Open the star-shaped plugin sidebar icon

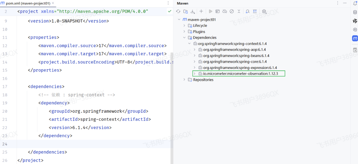[x=355, y=21]
